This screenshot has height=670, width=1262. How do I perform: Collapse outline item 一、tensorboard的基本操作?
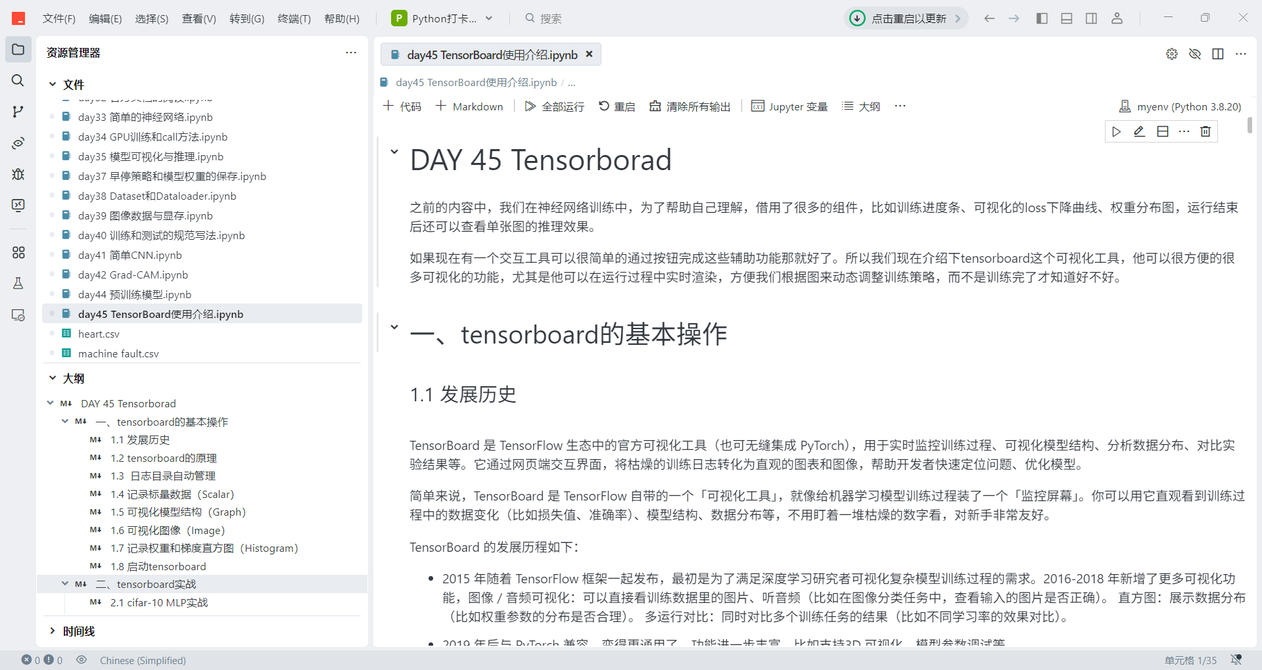point(64,421)
